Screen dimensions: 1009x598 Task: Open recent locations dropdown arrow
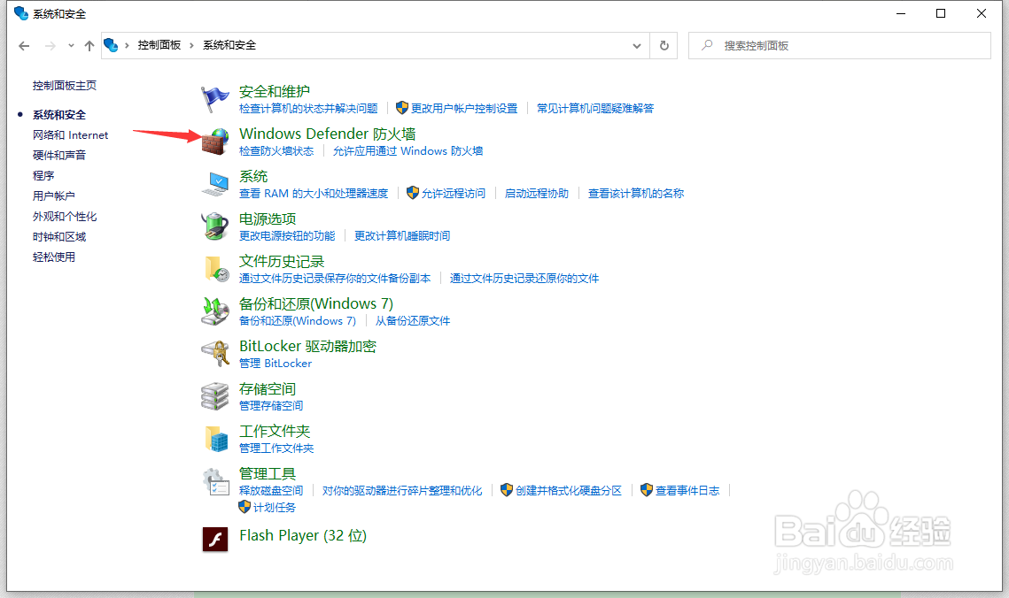(71, 46)
